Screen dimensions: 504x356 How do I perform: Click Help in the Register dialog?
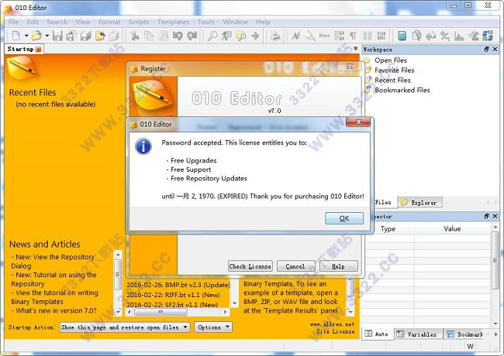[338, 266]
